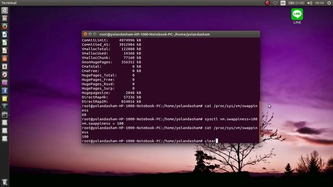Screen dimensions: 333x187
Task: Open the yellow sticky notes launcher icon
Action: point(5,99)
